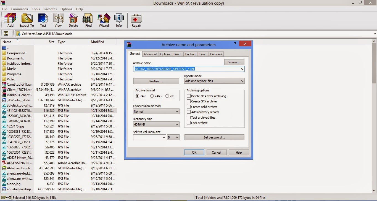Click the CamStudio(1).rar archive icon
377x201 pixels.
[x=4, y=85]
